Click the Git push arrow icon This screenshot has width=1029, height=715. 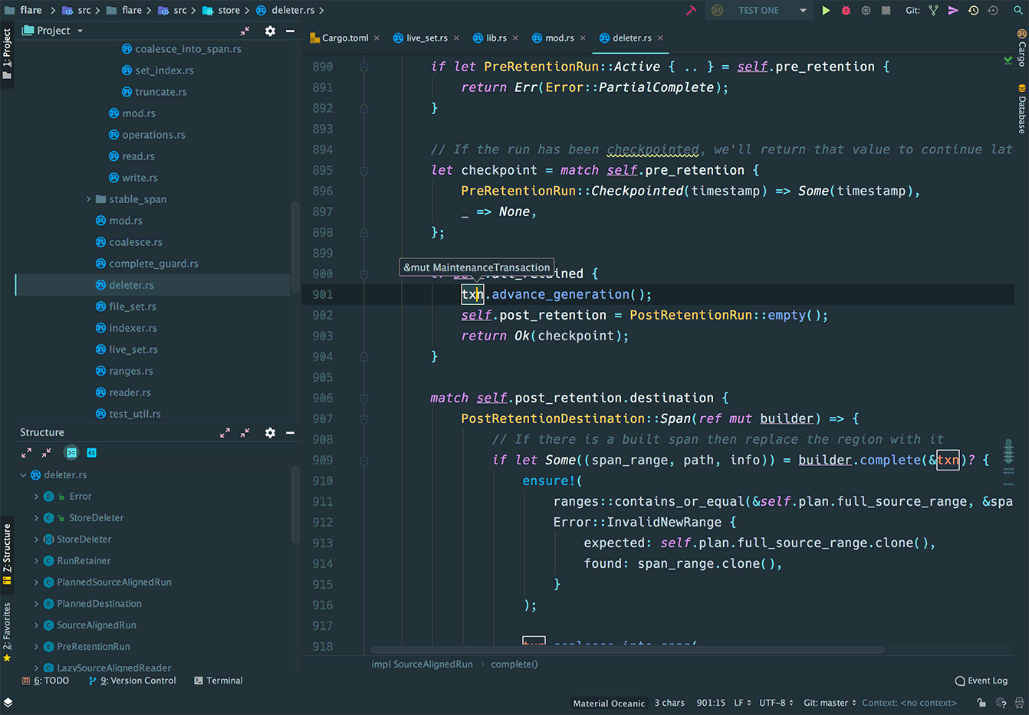coord(953,11)
